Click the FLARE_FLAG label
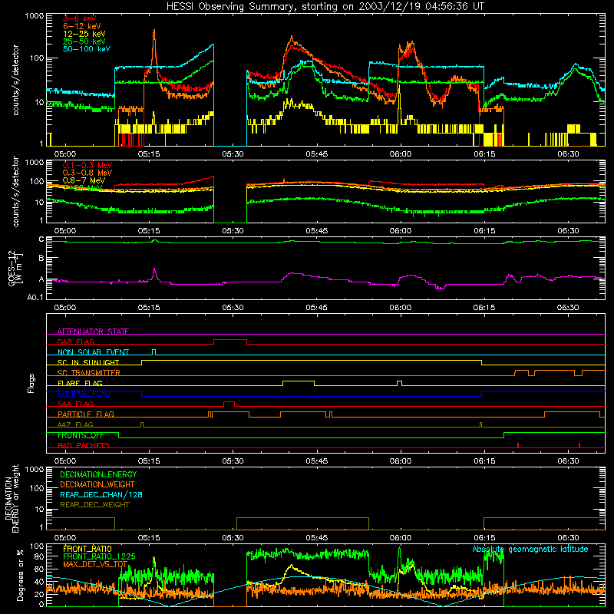 tap(80, 383)
